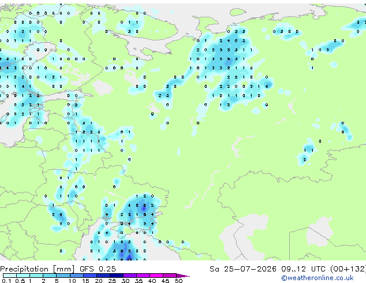Pick the 1–2 mm legend color swatch

pyautogui.click(x=36, y=275)
